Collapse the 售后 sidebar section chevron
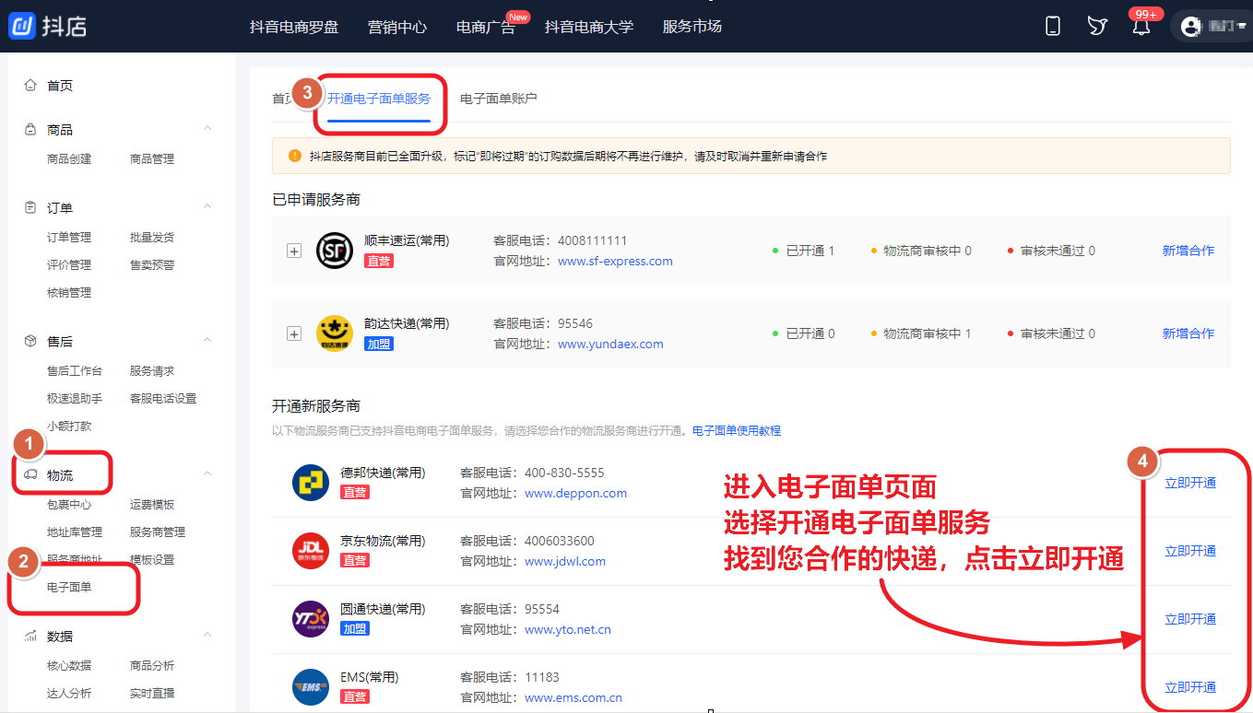 point(207,340)
